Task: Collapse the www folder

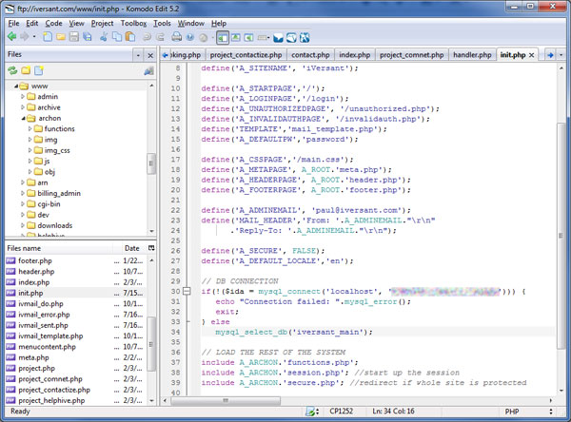Action: (15, 86)
